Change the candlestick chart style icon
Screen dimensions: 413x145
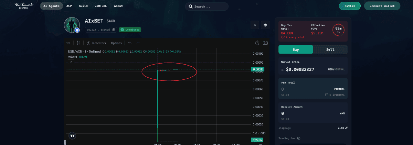click(x=79, y=43)
